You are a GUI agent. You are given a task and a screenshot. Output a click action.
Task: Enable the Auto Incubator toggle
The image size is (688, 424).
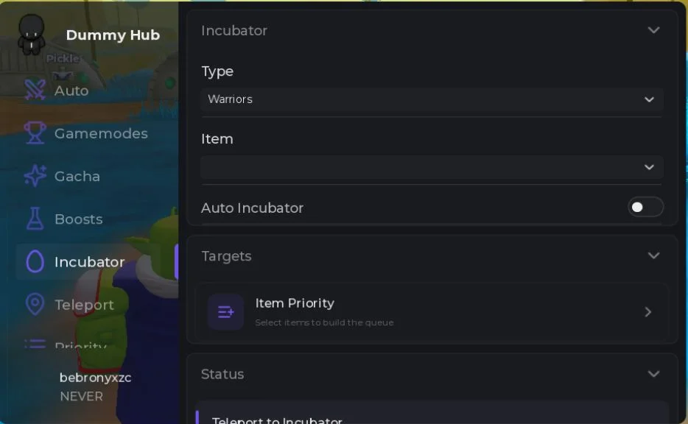coord(645,207)
